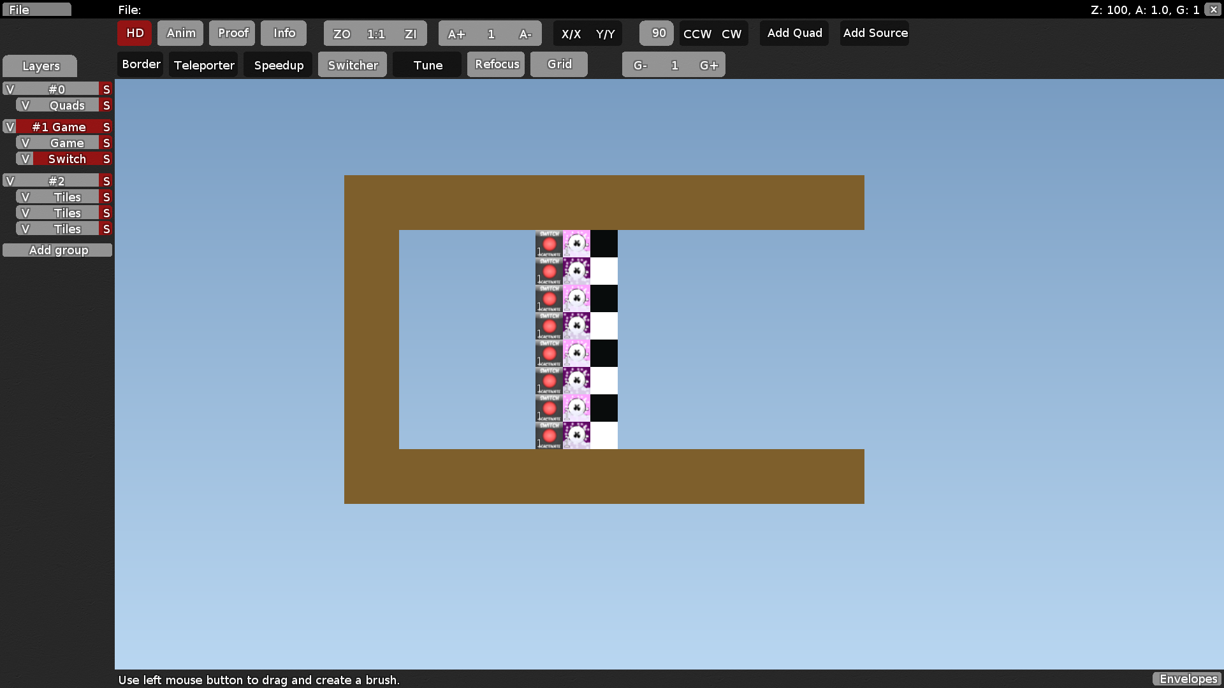
Task: Rotate the brush 90 degrees
Action: tap(656, 33)
